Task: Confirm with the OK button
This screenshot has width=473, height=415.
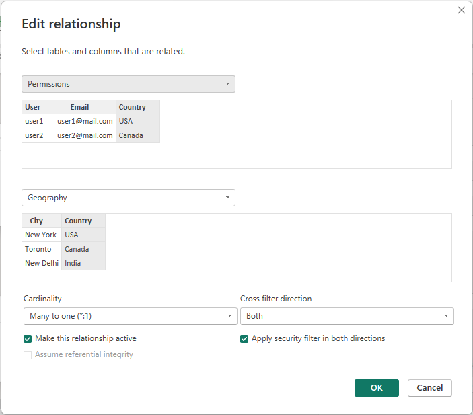Action: (x=376, y=388)
